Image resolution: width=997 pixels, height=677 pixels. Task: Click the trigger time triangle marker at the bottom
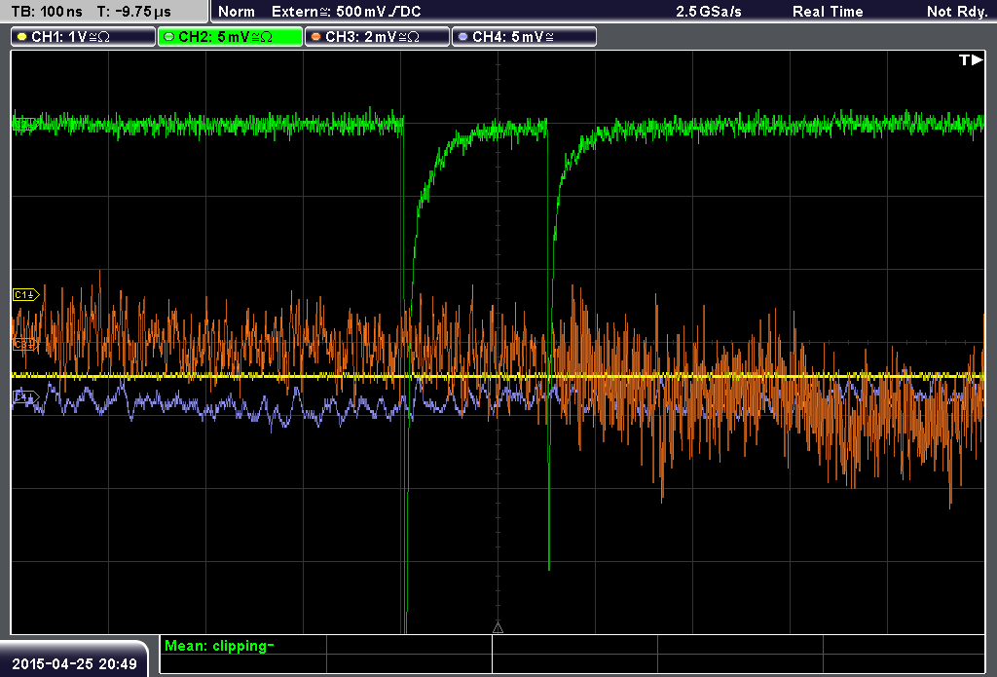[x=498, y=628]
